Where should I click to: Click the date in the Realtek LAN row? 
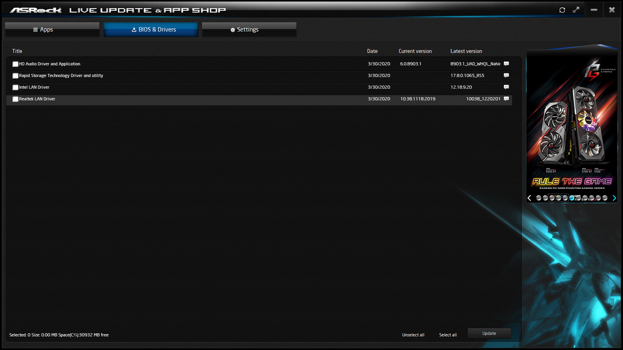[379, 99]
